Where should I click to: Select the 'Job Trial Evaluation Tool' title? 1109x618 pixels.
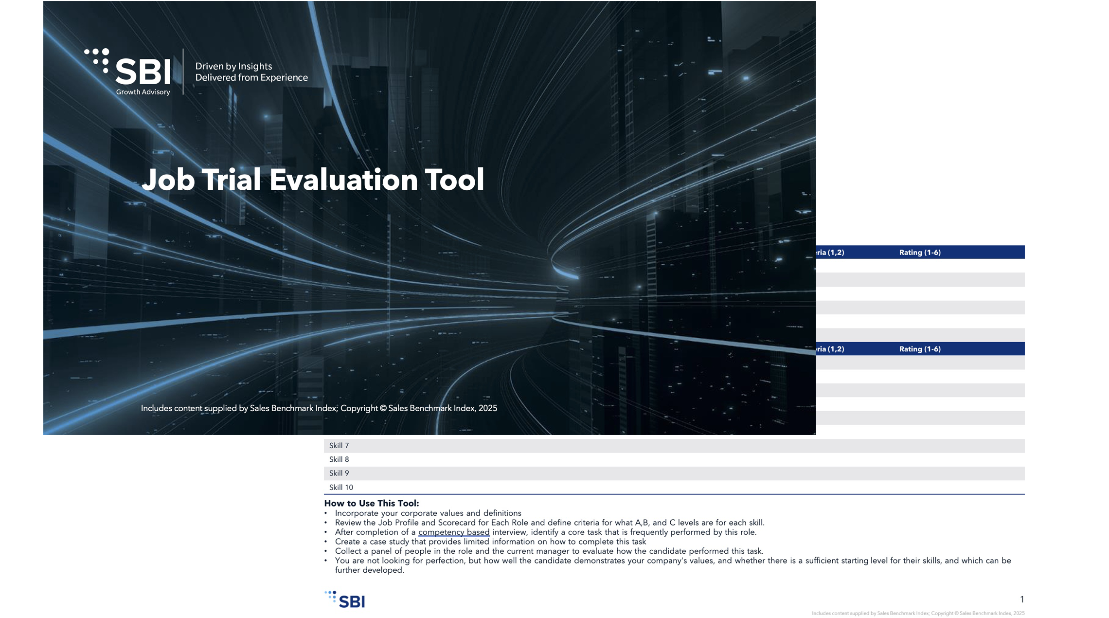[x=313, y=179]
